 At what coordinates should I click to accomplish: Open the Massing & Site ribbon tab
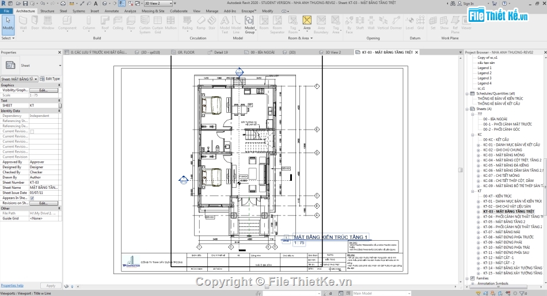pyautogui.click(x=153, y=11)
